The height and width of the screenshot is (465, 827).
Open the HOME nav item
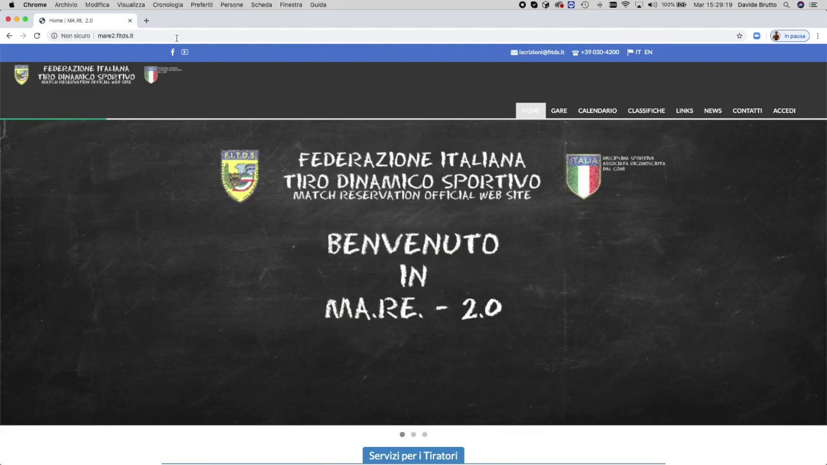(530, 110)
